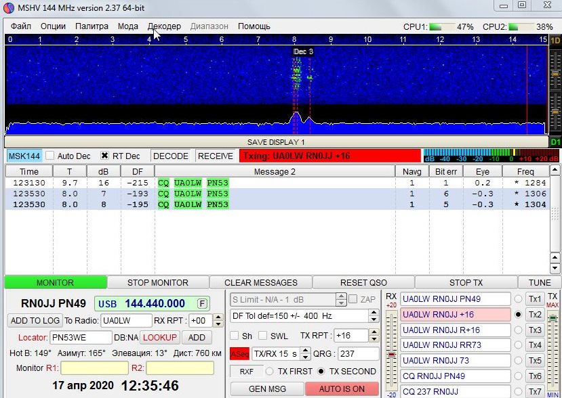
Task: Click the 1D display indicator
Action: [x=555, y=40]
